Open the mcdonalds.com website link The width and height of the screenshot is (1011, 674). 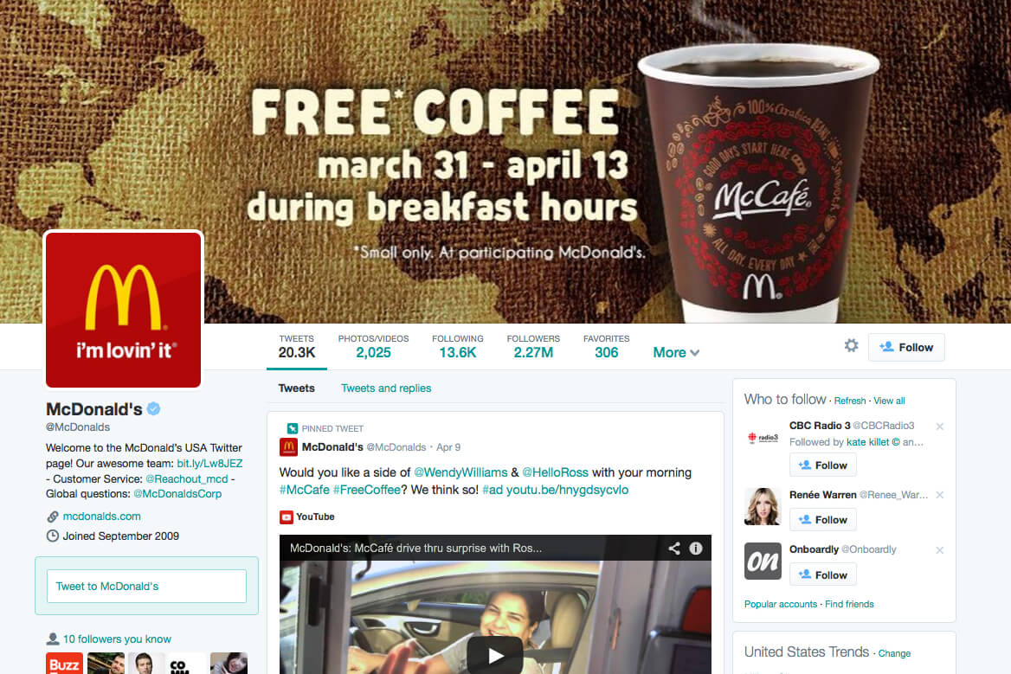tap(102, 517)
